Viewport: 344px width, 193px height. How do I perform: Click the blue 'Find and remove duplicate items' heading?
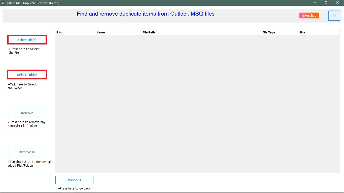[x=146, y=14]
